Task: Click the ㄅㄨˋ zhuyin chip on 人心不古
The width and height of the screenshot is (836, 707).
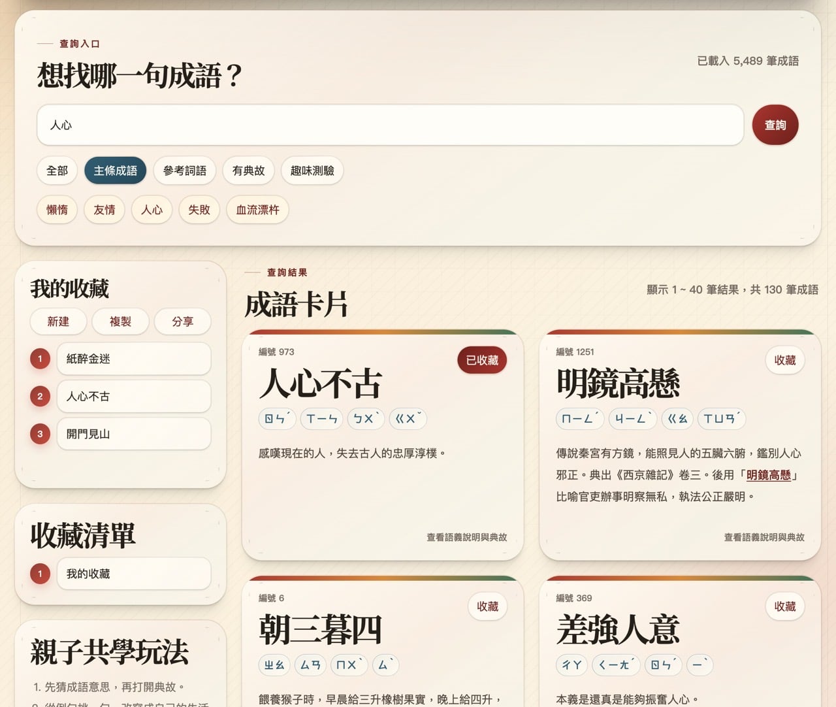Action: coord(366,419)
